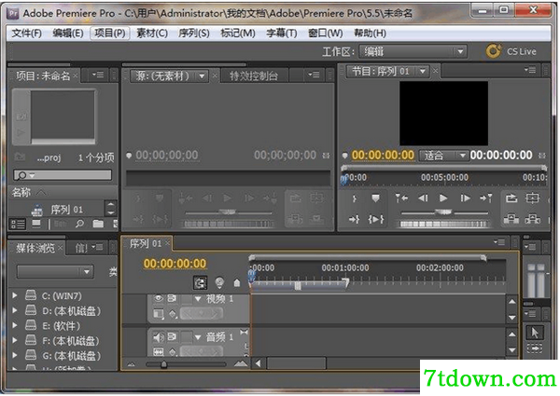The height and width of the screenshot is (396, 560).
Task: Sort by 名称 column header
Action: coord(21,193)
